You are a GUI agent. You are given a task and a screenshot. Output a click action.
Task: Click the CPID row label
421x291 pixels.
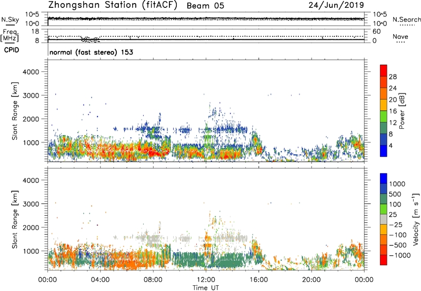[12, 50]
